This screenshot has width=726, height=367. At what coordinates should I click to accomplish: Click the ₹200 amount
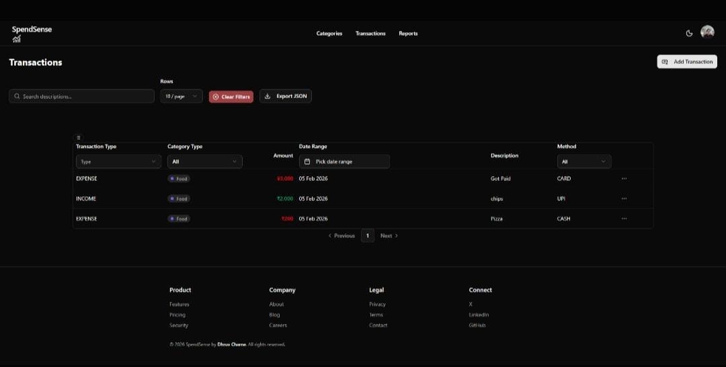287,218
